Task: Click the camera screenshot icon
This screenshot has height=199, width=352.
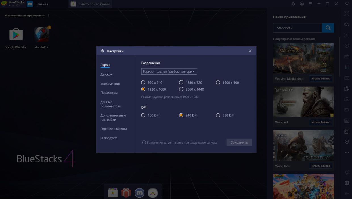Action: point(347,99)
